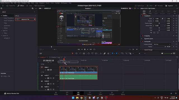Viewport: 179px width, 100px height.
Task: Expand the Filters item under Open FX
Action: coord(3,33)
